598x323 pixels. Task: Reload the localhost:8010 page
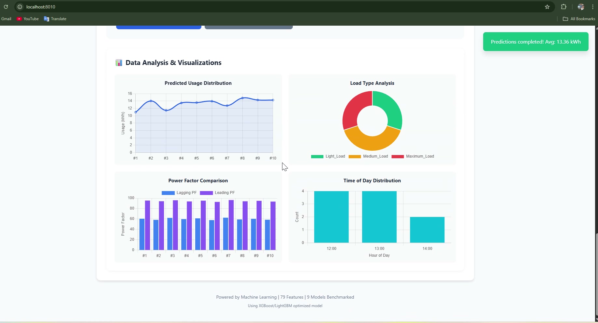(6, 7)
